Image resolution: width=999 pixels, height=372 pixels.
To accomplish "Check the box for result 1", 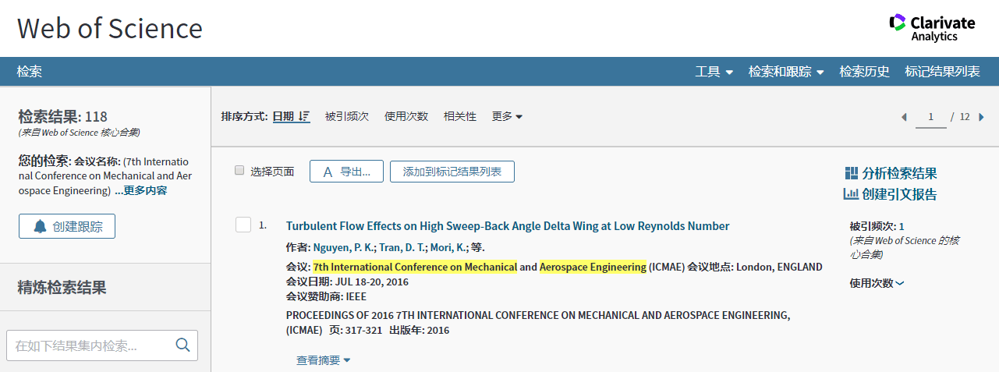I will click(x=243, y=225).
